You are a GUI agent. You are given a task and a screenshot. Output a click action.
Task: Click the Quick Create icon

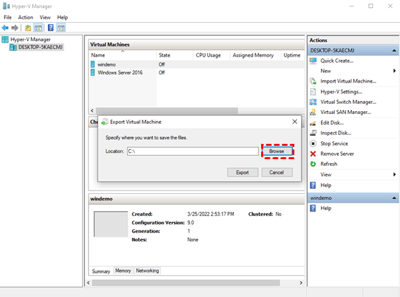313,61
